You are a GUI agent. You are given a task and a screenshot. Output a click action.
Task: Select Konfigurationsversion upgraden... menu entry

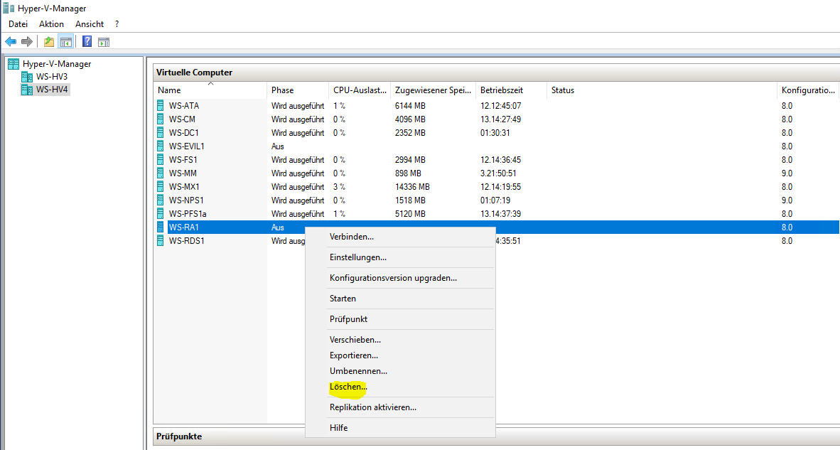tap(400, 278)
